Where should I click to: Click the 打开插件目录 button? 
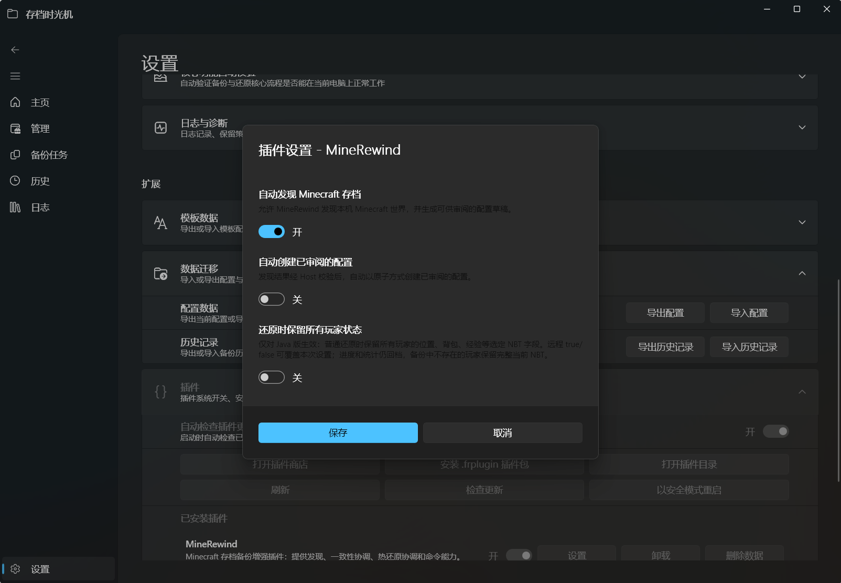(x=689, y=465)
